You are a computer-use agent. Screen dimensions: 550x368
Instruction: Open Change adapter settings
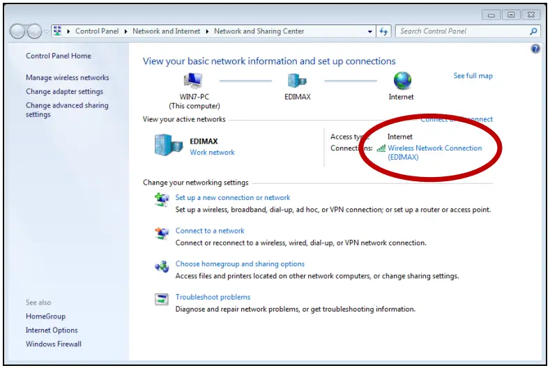(64, 91)
